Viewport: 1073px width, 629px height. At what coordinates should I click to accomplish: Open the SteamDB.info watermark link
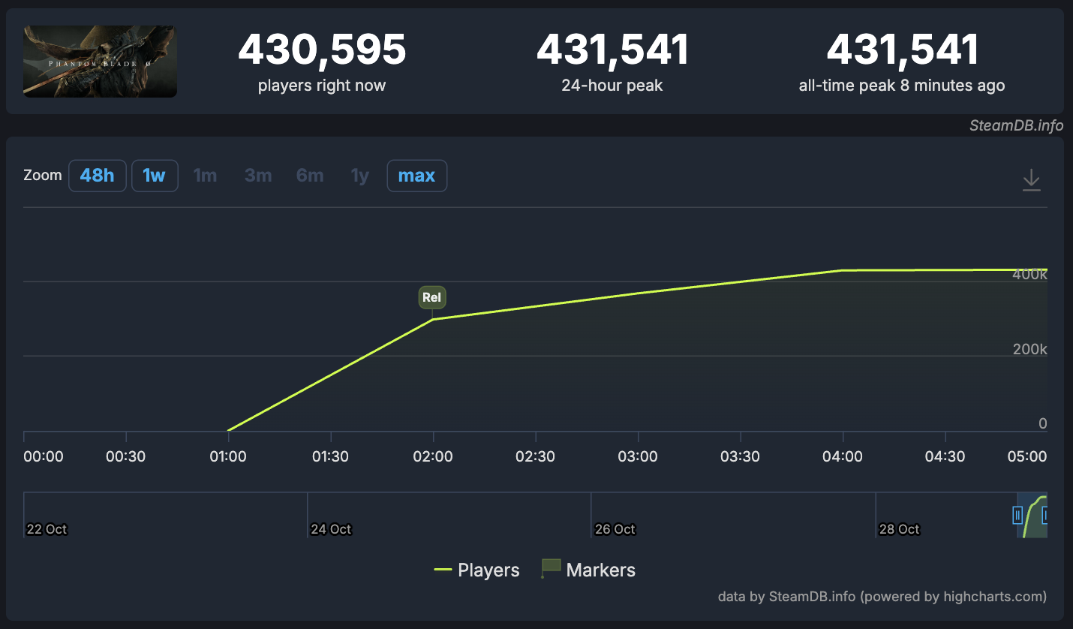click(x=1016, y=125)
